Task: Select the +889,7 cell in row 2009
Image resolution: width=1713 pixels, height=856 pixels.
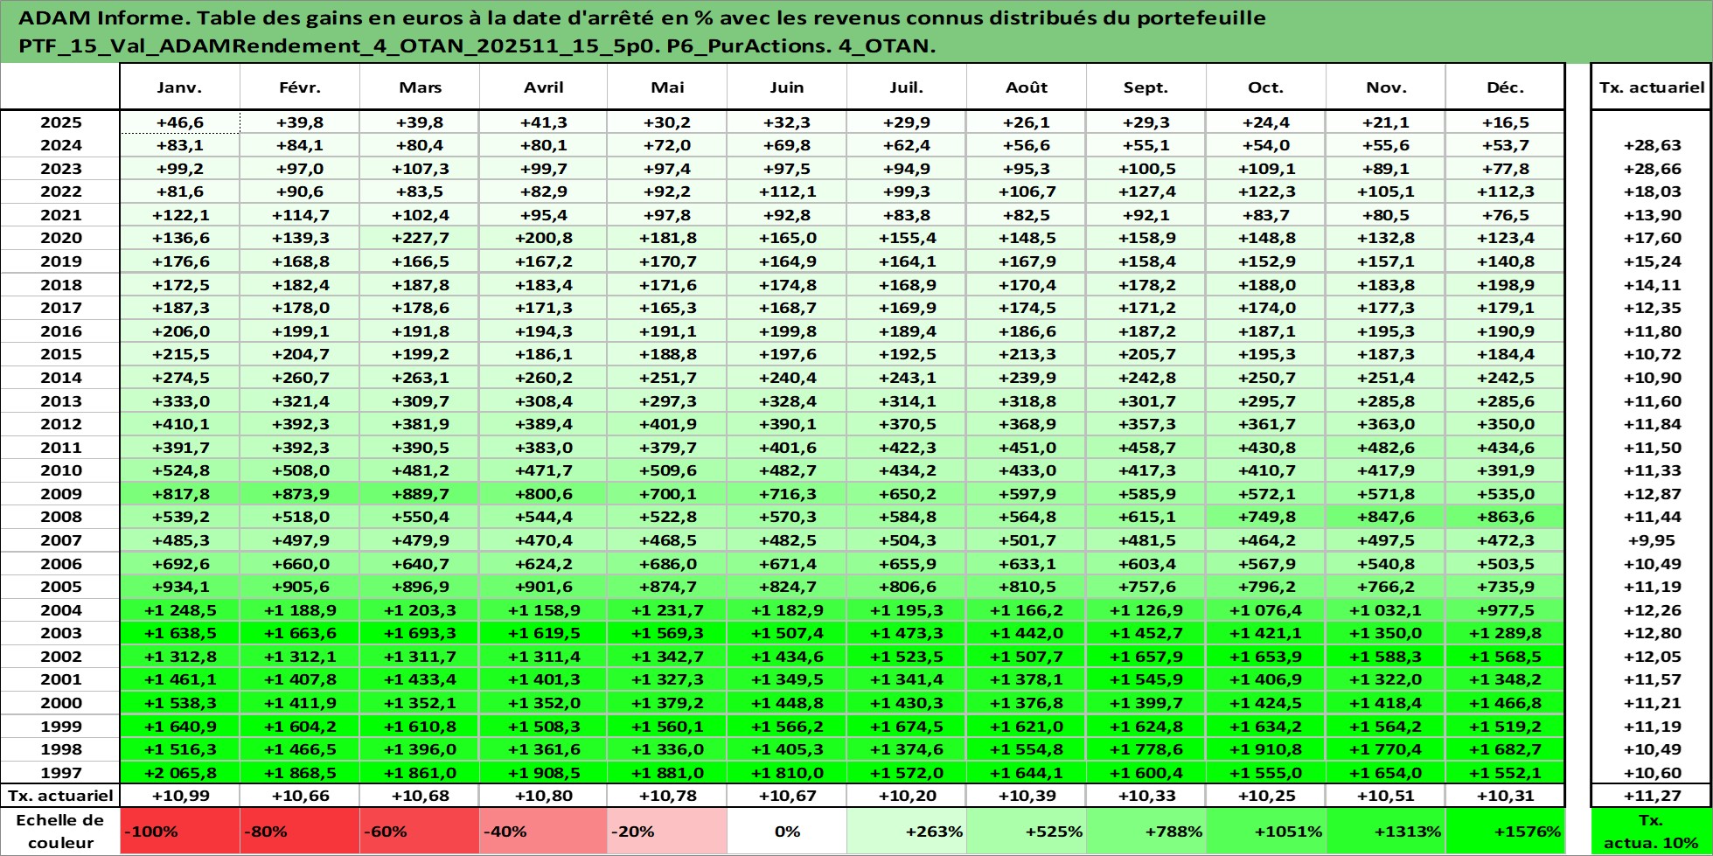Action: [420, 494]
